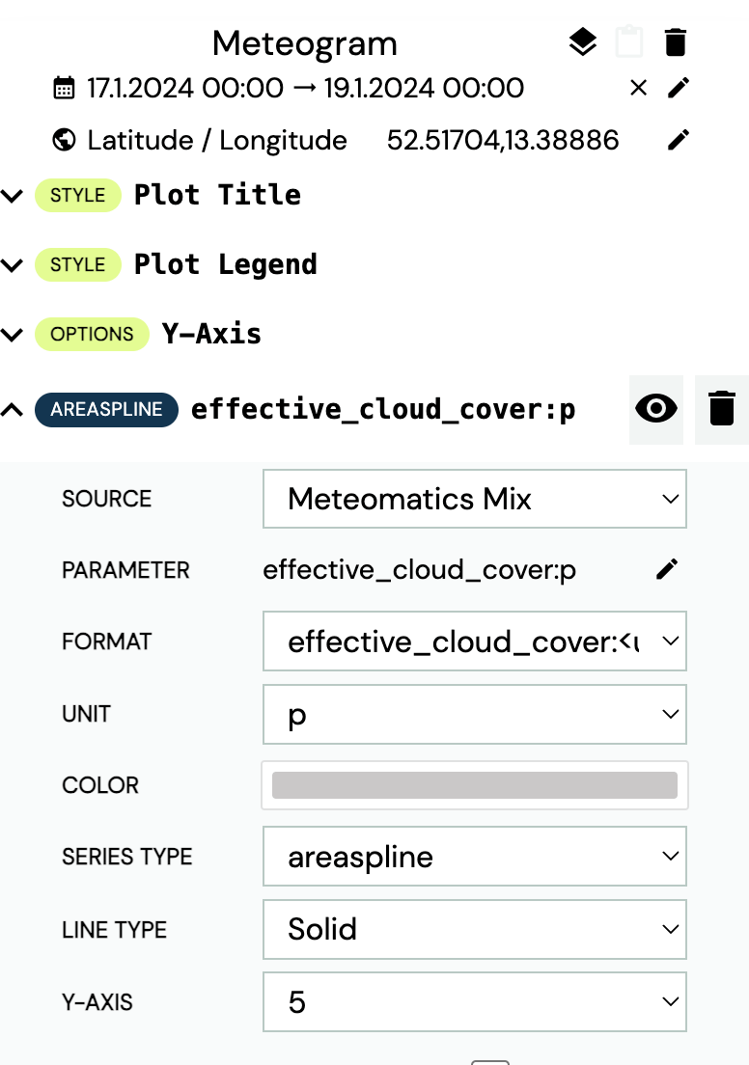Expand the Plot Title section

12,196
